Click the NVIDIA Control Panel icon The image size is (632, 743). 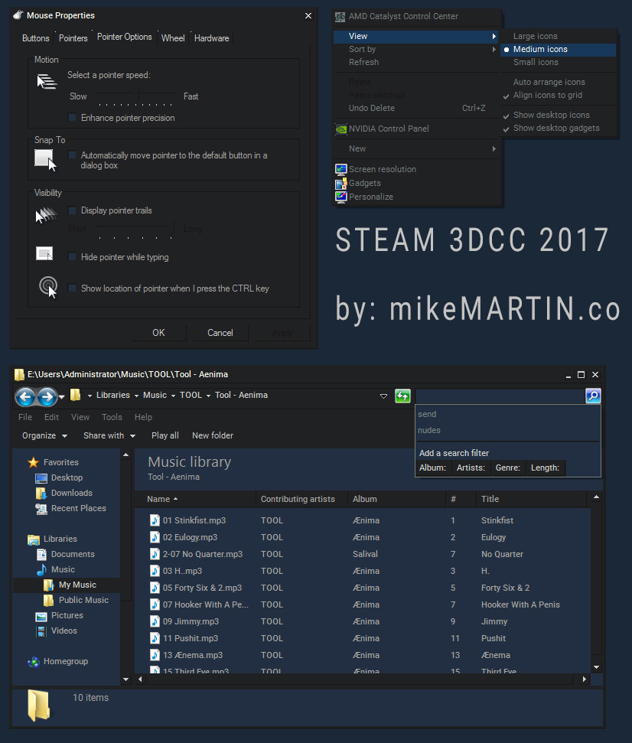coord(340,129)
